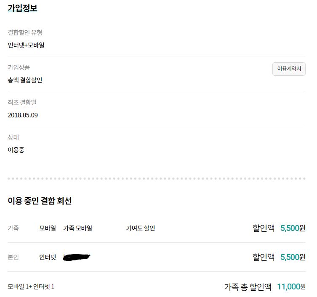The width and height of the screenshot is (317, 297).
Task: Click the 가족 모바일 line entry
Action: [77, 228]
